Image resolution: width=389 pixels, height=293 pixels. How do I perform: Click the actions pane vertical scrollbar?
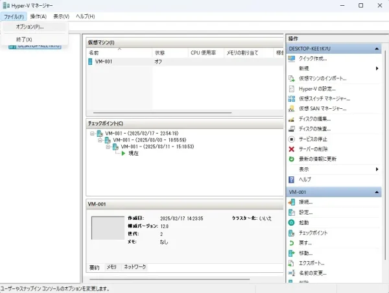tap(385, 155)
